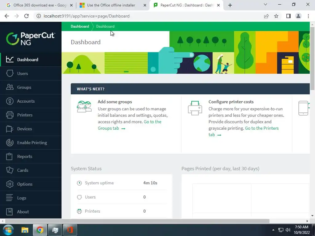Click the Add some groups people icon
Viewport: 315px width, 236px height.
pos(84,107)
